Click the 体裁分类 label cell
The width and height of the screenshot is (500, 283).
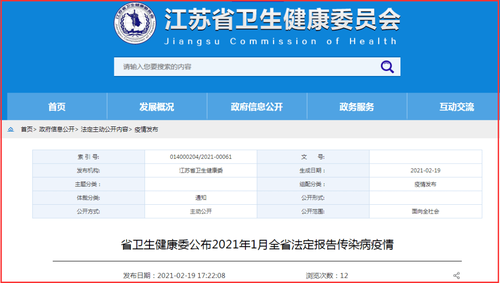(x=88, y=198)
